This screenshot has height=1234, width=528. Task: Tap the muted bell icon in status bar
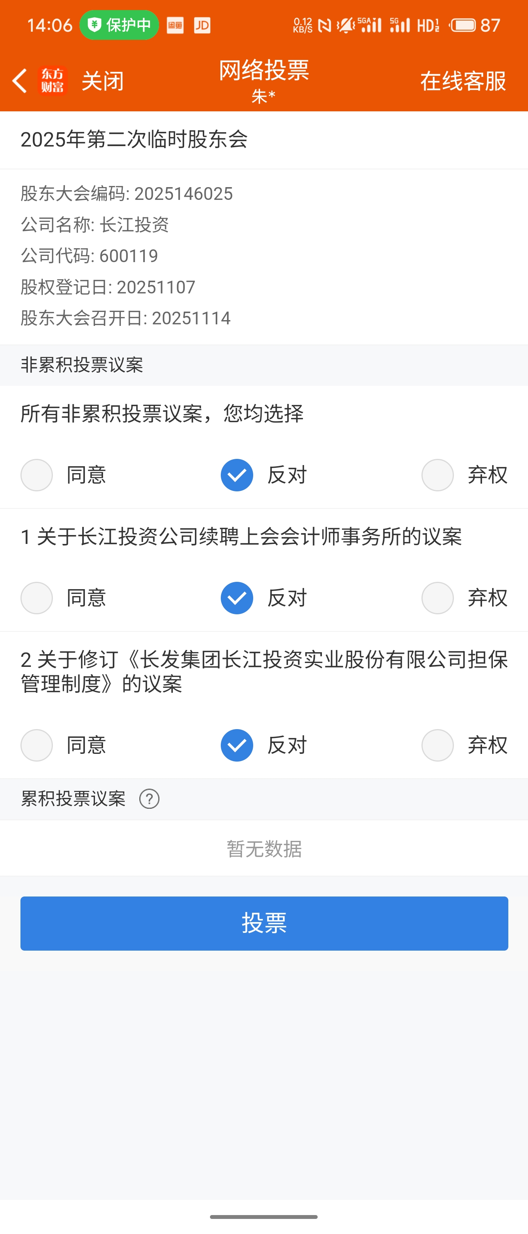click(x=345, y=25)
